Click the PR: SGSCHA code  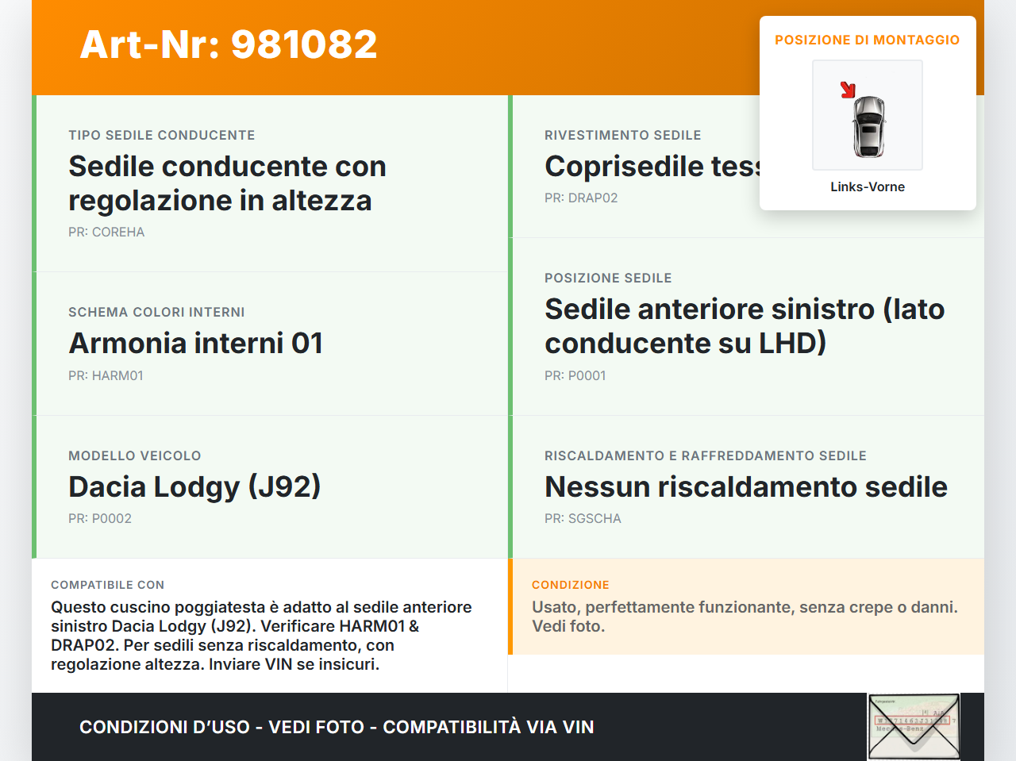[583, 518]
